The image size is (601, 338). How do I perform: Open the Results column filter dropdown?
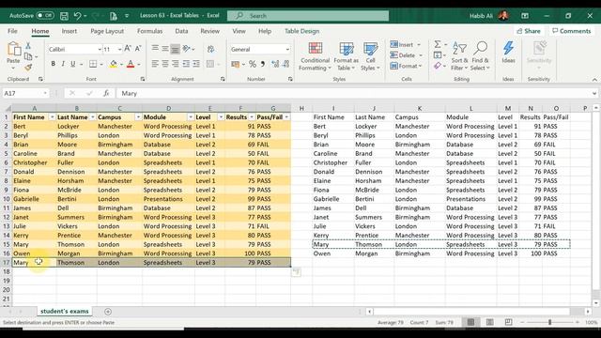coord(252,117)
